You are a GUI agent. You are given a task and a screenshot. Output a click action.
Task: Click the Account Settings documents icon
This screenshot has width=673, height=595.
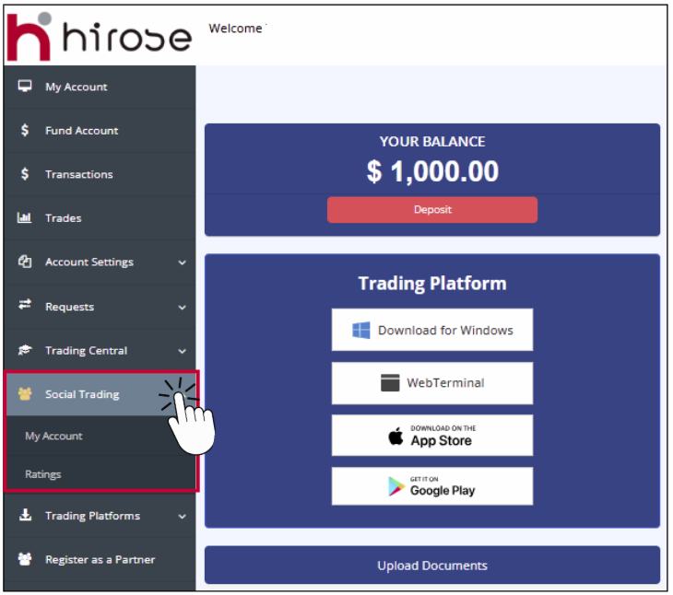pyautogui.click(x=25, y=262)
